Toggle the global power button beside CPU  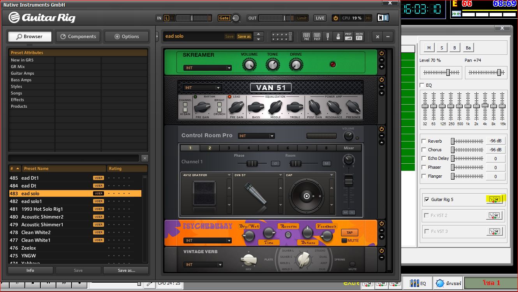[335, 18]
